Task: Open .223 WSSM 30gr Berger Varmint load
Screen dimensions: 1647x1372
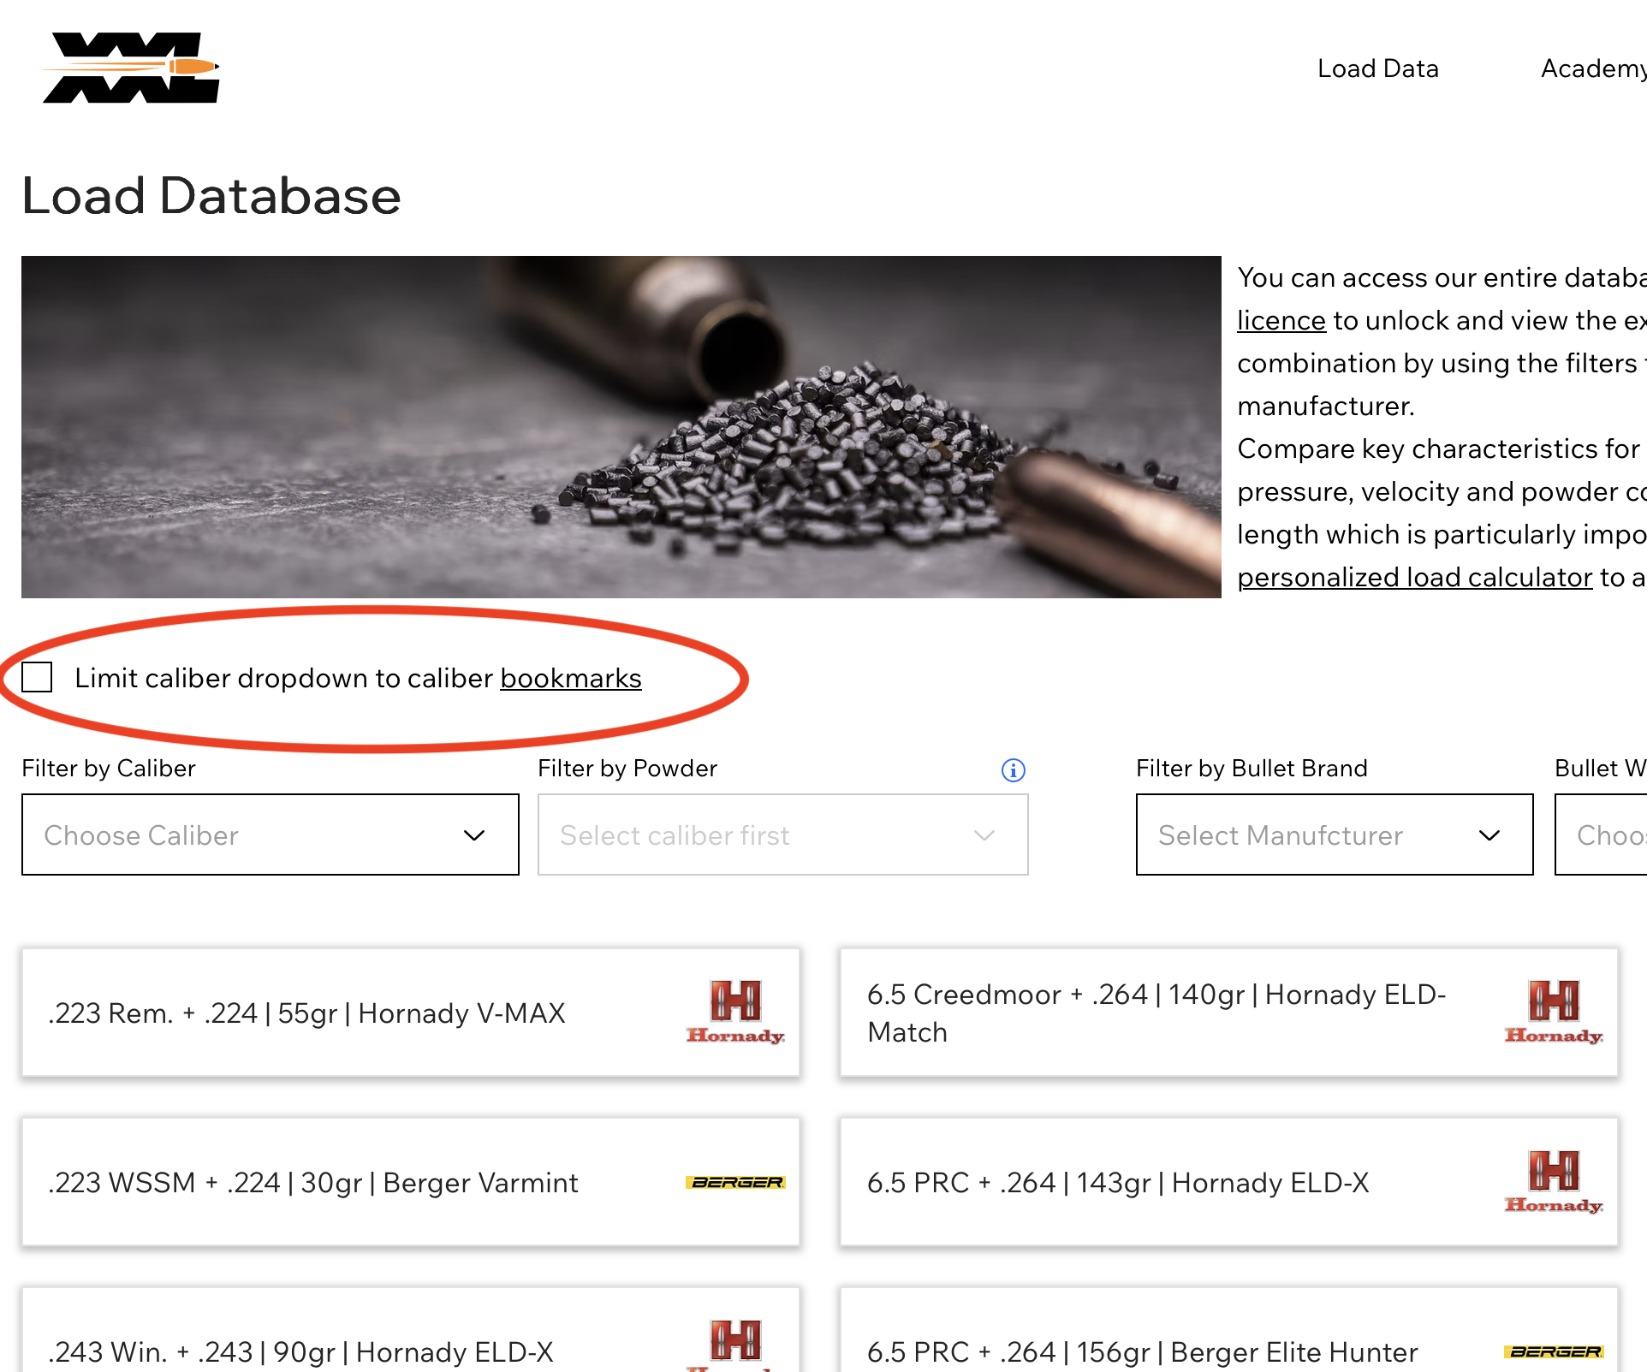Action: pos(313,1182)
